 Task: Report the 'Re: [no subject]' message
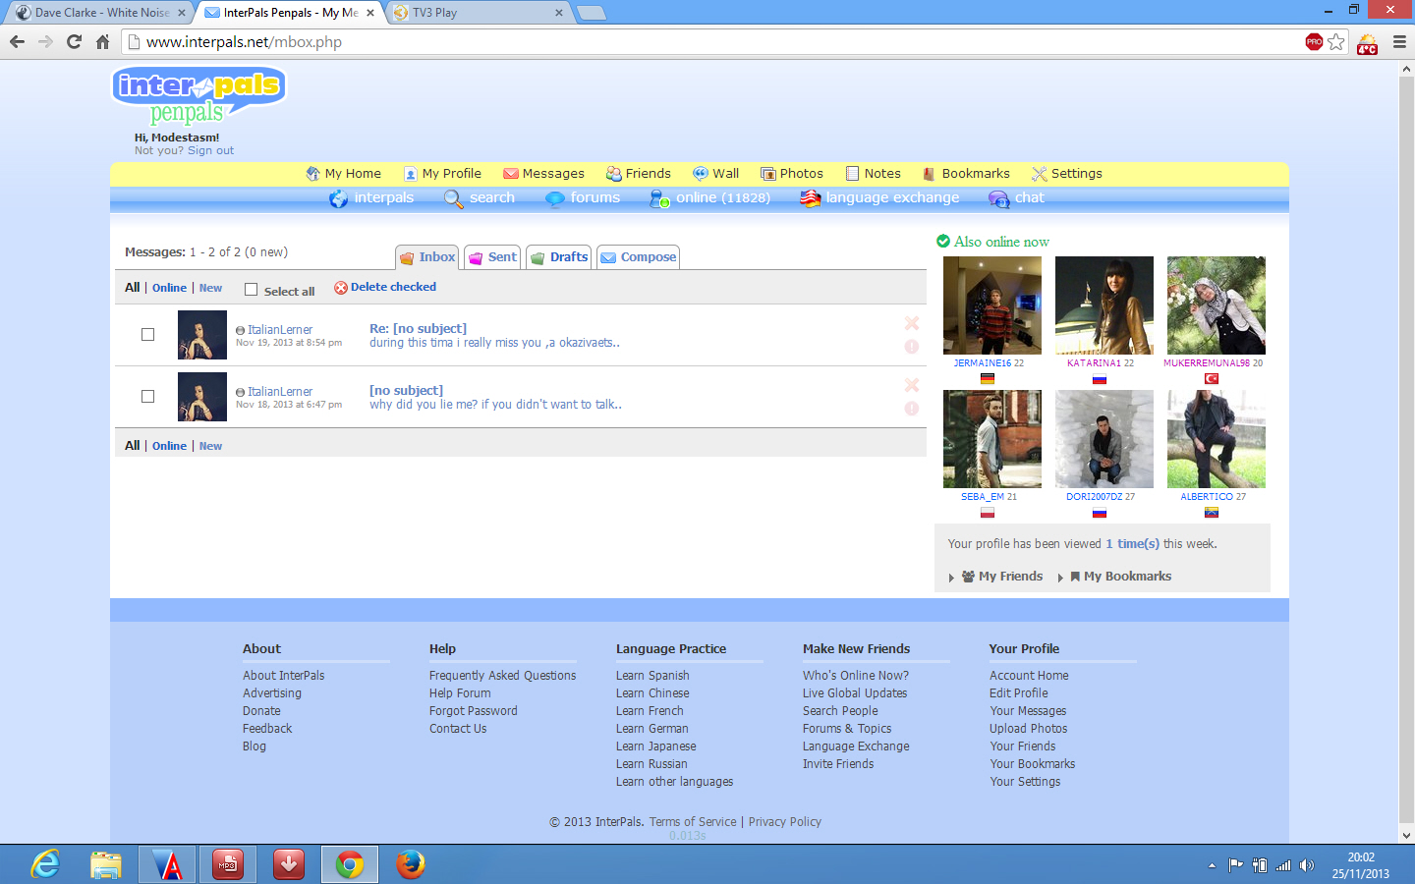912,347
